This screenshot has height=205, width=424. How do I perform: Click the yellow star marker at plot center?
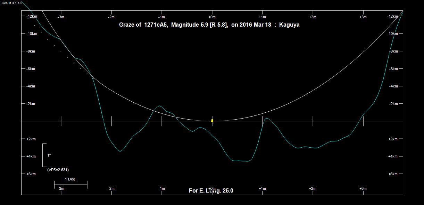point(212,121)
